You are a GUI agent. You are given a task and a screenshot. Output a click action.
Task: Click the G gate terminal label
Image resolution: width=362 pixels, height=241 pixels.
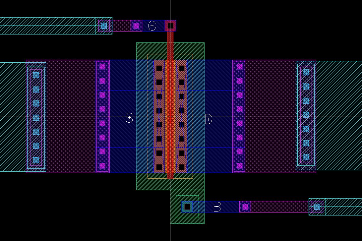pos(152,25)
